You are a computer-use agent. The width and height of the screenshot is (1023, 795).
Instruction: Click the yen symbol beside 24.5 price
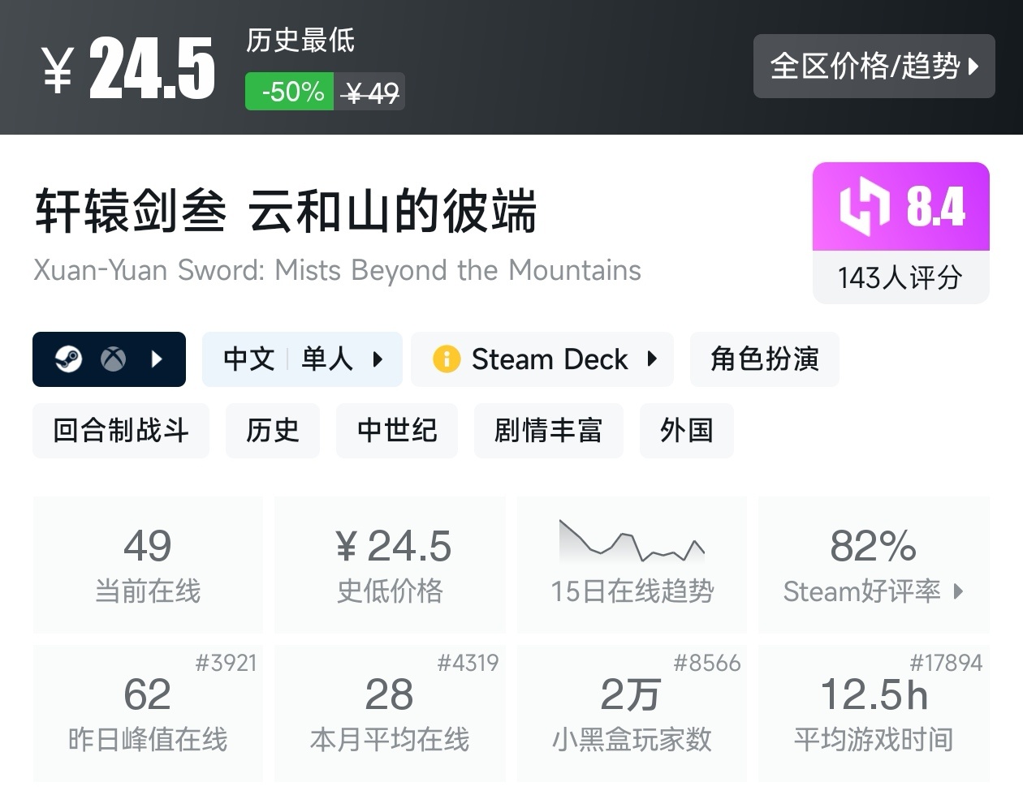tap(58, 70)
